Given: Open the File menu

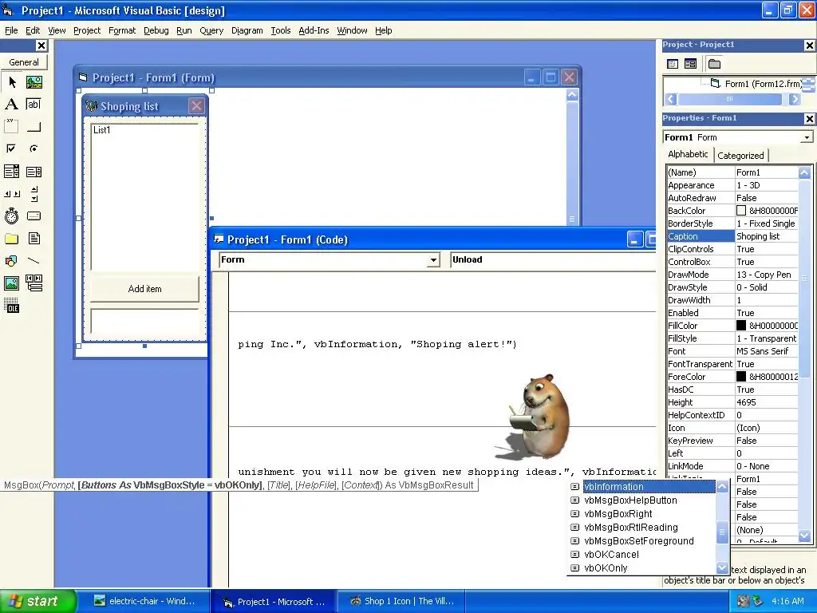Looking at the screenshot, I should click(x=11, y=30).
